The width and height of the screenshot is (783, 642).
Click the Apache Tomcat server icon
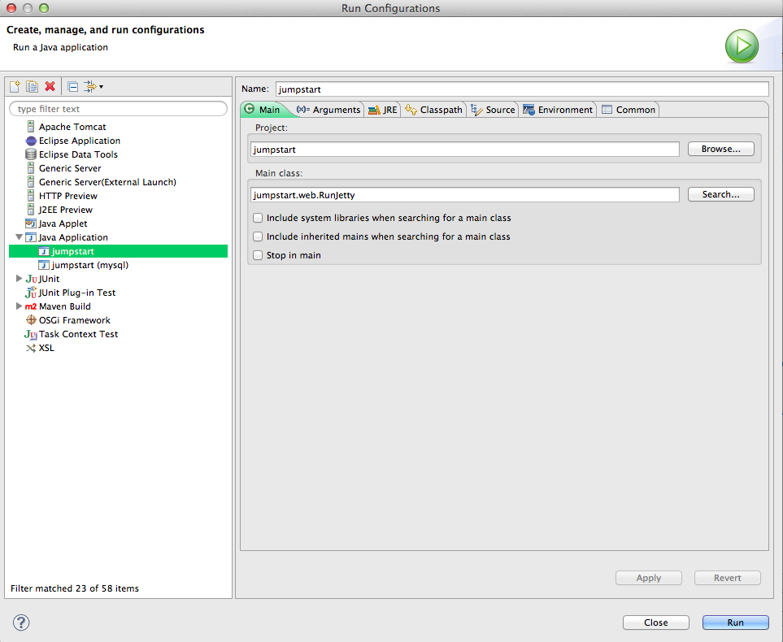point(31,127)
